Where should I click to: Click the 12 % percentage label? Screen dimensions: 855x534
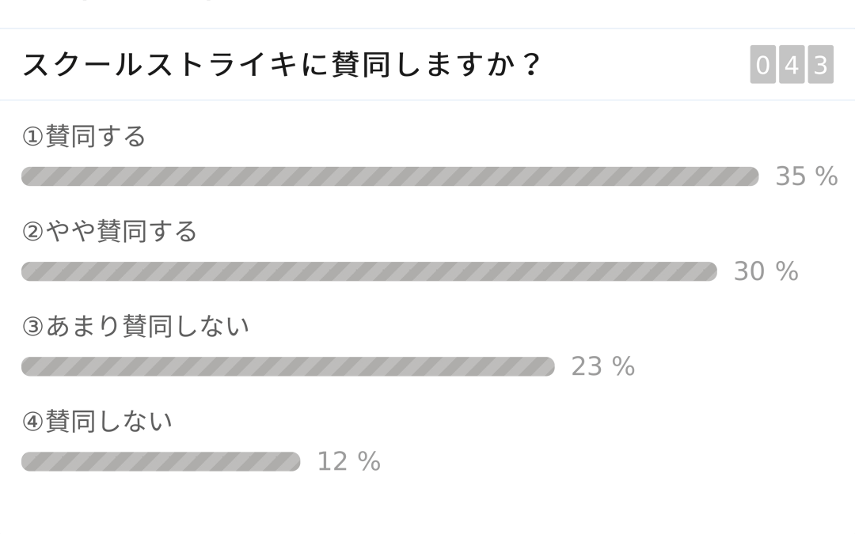(x=349, y=461)
